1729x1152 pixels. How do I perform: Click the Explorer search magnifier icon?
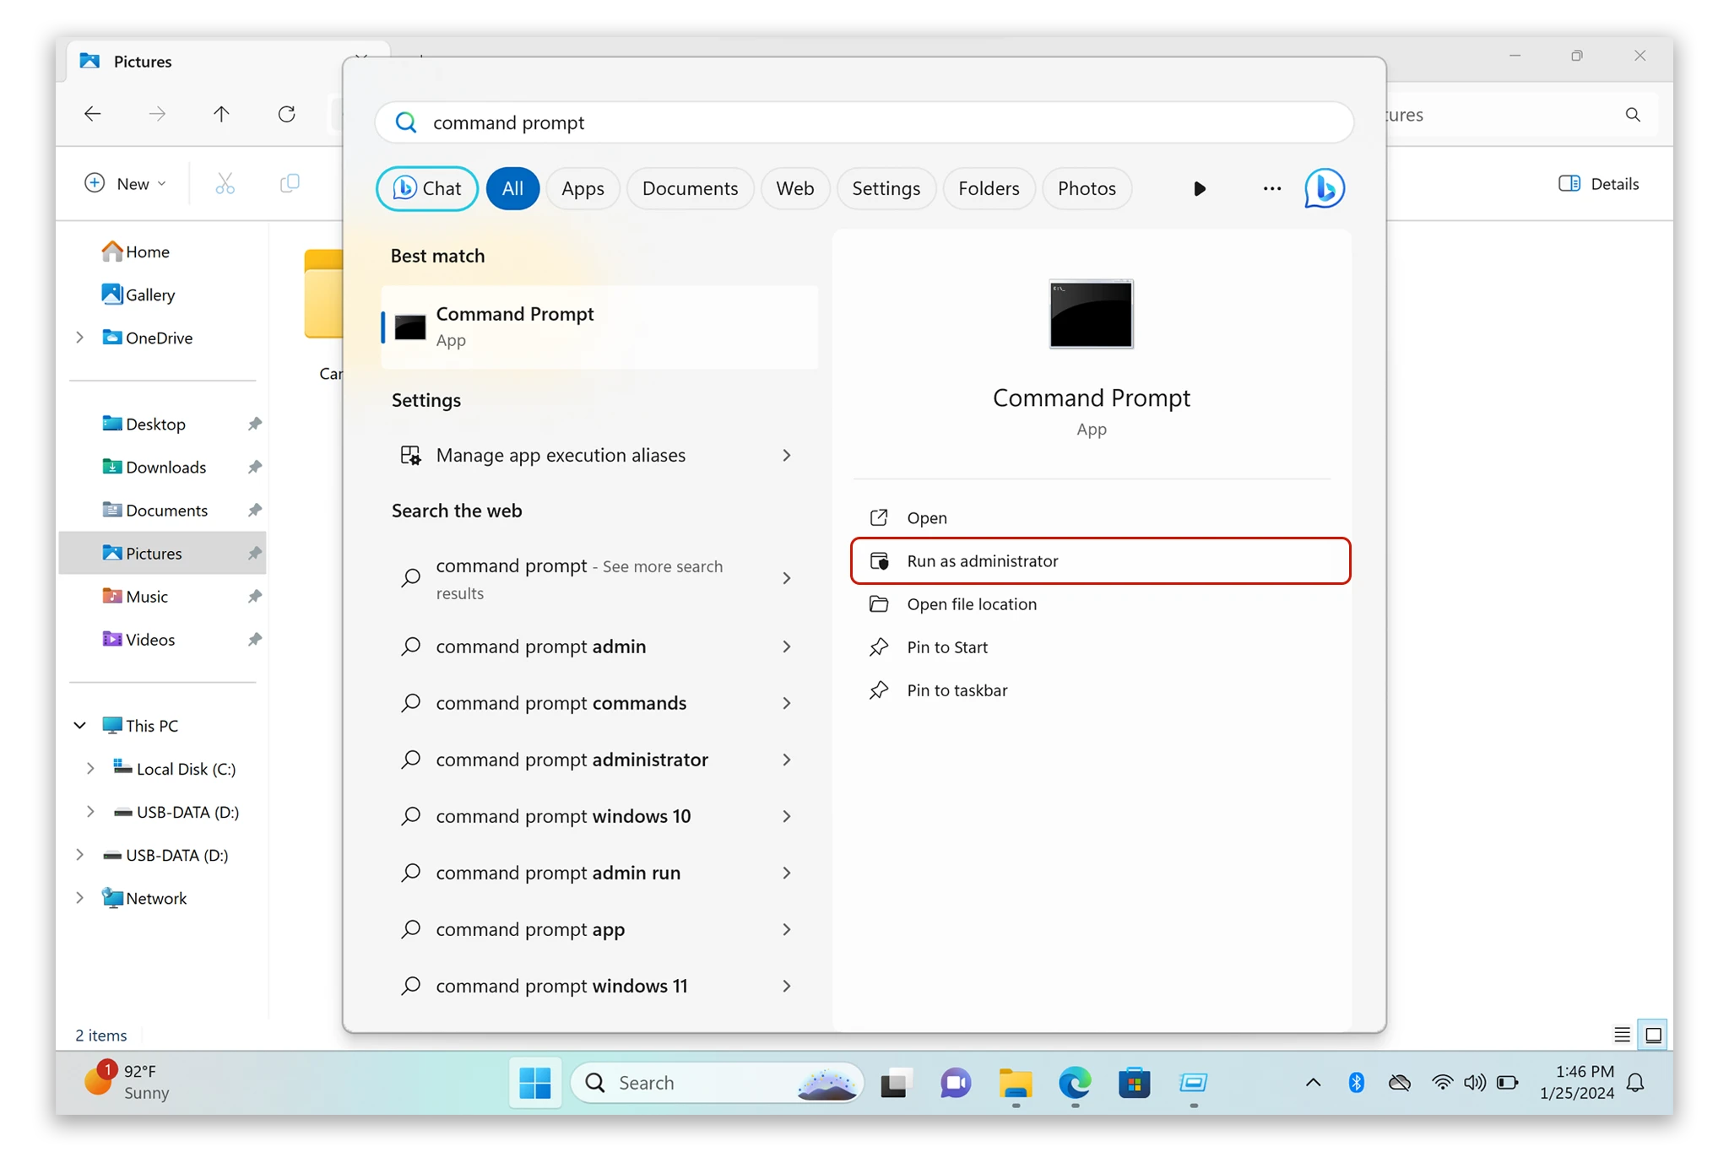pos(1633,115)
